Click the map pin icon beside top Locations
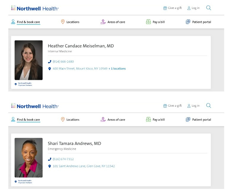 click(63, 22)
